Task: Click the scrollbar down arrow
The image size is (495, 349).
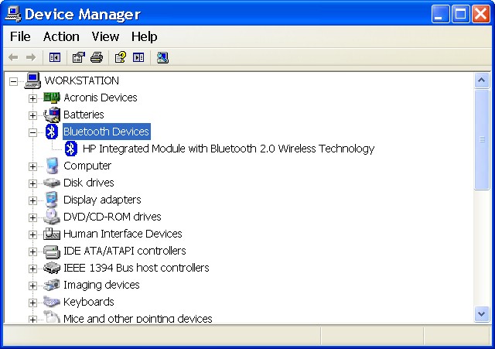Action: [482, 313]
